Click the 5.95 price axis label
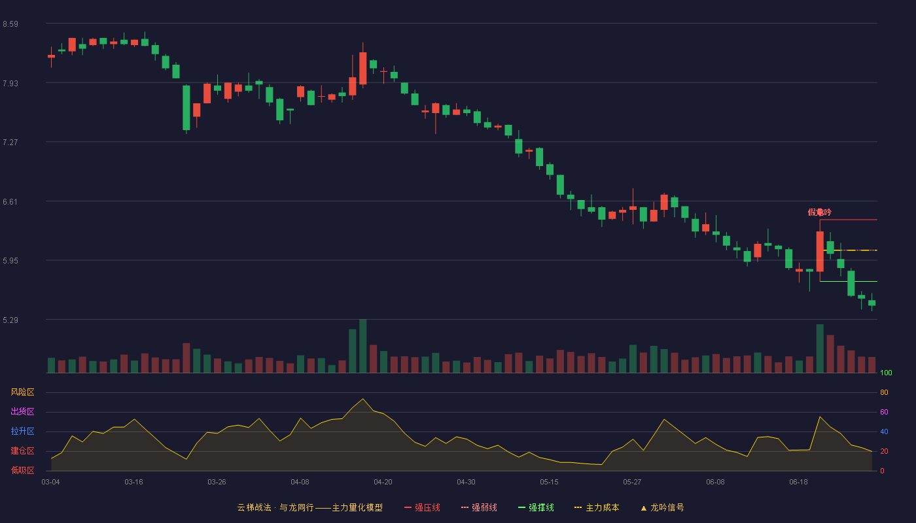The width and height of the screenshot is (916, 523). pos(10,261)
